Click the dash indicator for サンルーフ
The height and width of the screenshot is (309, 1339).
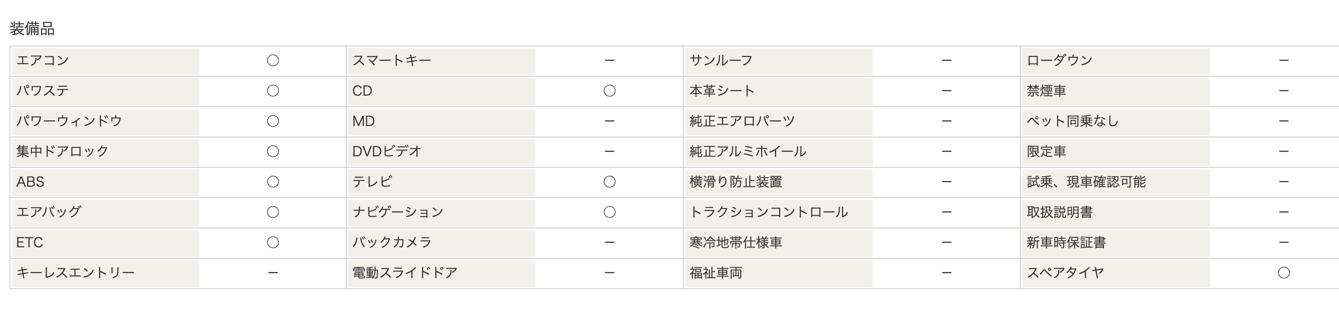946,61
